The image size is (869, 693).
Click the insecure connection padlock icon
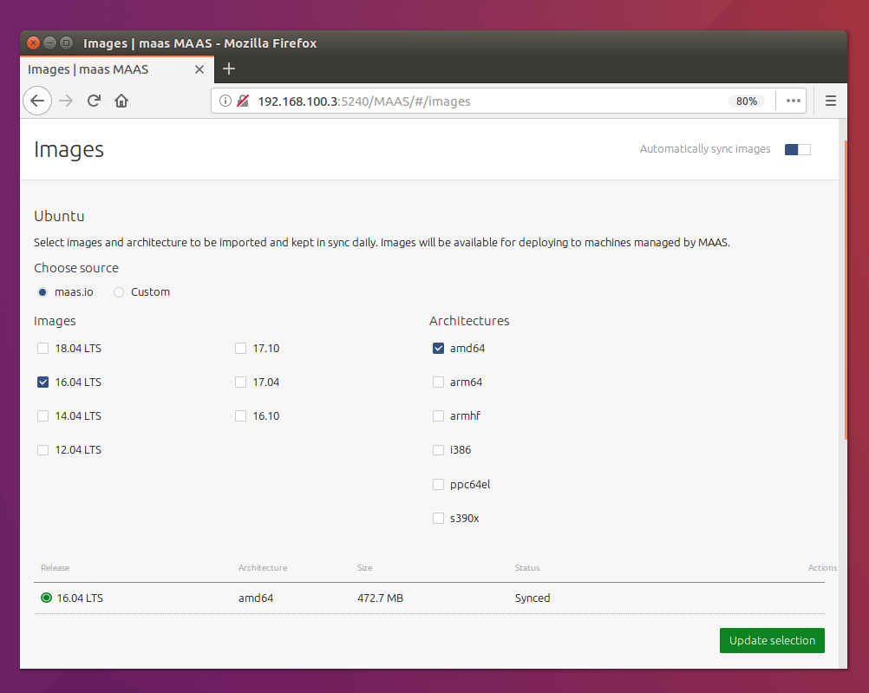click(x=243, y=101)
